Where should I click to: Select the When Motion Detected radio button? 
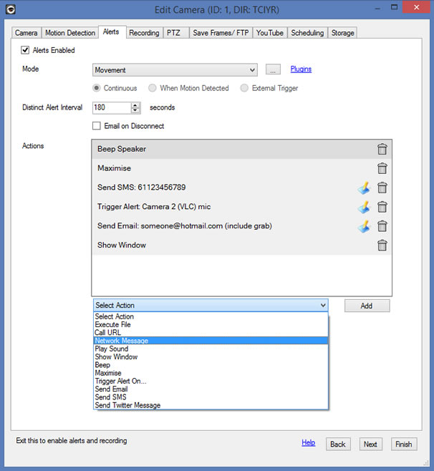(x=153, y=89)
